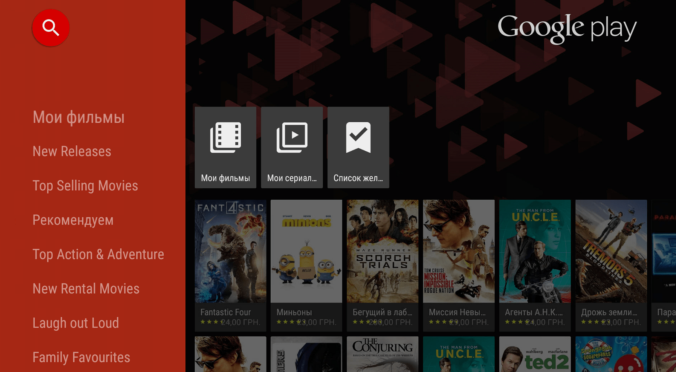Click the Бегущий в лаб... title label
The image size is (676, 372).
tap(382, 312)
